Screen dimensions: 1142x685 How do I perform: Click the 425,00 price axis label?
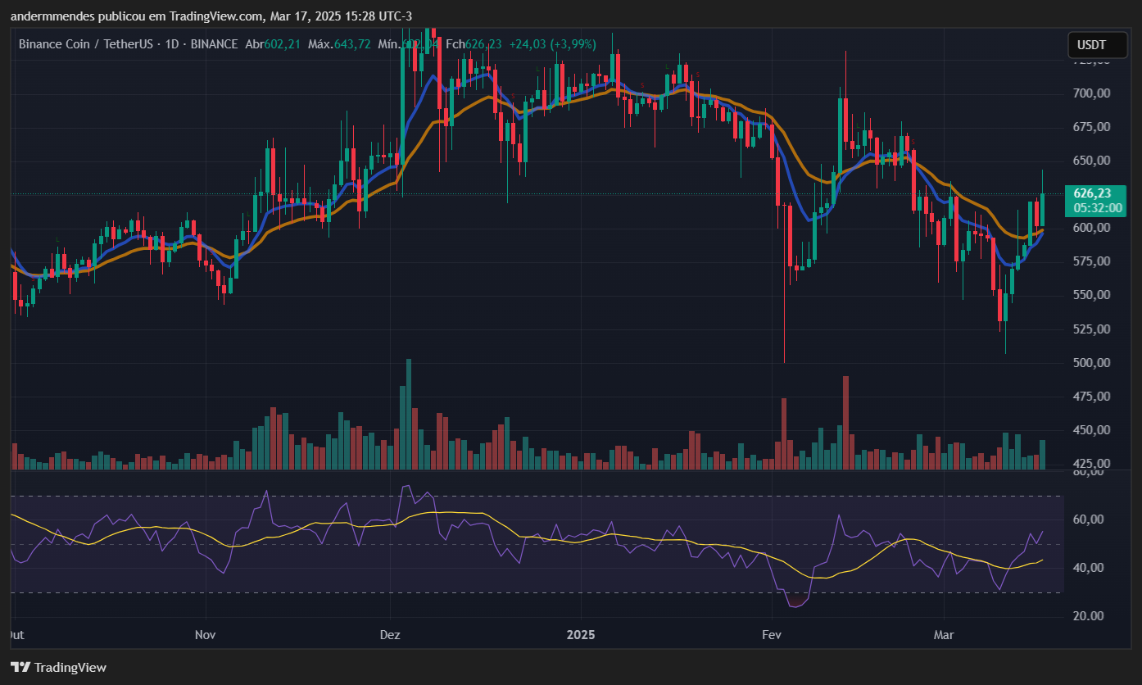(1094, 464)
